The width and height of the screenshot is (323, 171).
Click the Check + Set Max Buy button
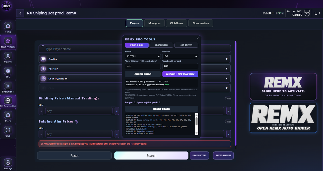click(180, 74)
